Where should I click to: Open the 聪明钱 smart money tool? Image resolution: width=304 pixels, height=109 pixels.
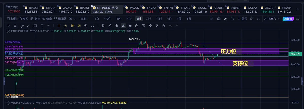(60, 19)
